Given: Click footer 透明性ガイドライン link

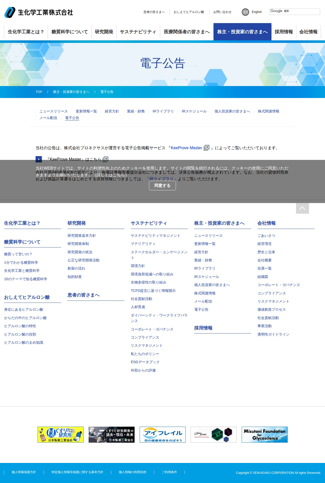Looking at the screenshot, I should coord(273,334).
